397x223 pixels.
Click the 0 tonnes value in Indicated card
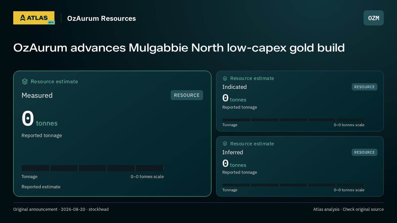pos(234,98)
